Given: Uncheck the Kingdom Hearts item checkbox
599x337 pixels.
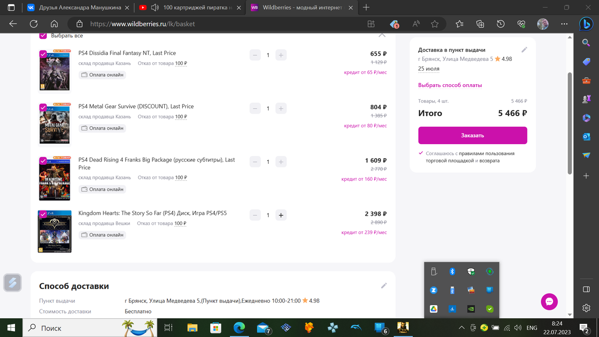Looking at the screenshot, I should tap(43, 214).
